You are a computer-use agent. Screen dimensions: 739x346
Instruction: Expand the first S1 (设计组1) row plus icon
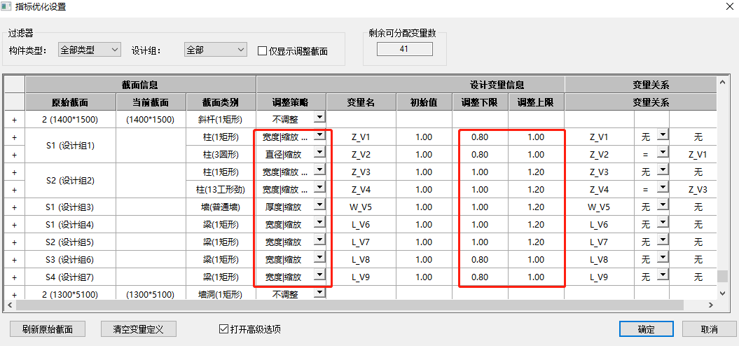point(13,137)
